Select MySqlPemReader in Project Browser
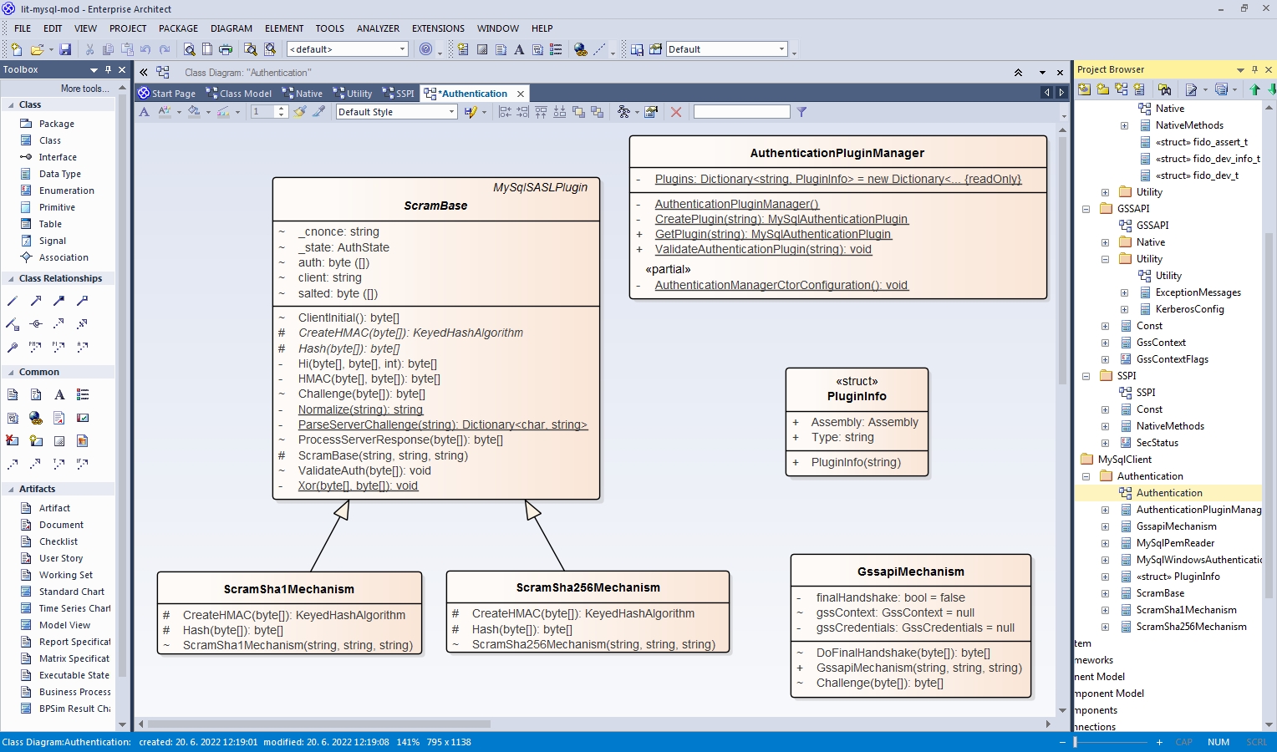1277x752 pixels. 1175,543
